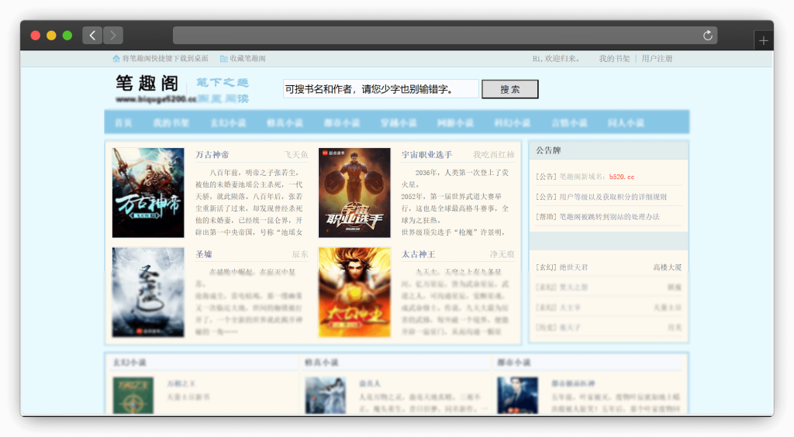Select 穿越小说 in the navigation bar
Viewport: 794px width, 437px height.
click(x=399, y=123)
